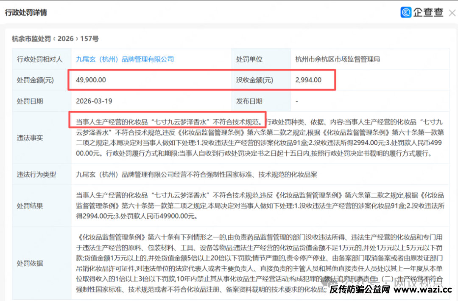Click the 违法事实 row label
Screen dimensions: 458x301
[x=30, y=138]
